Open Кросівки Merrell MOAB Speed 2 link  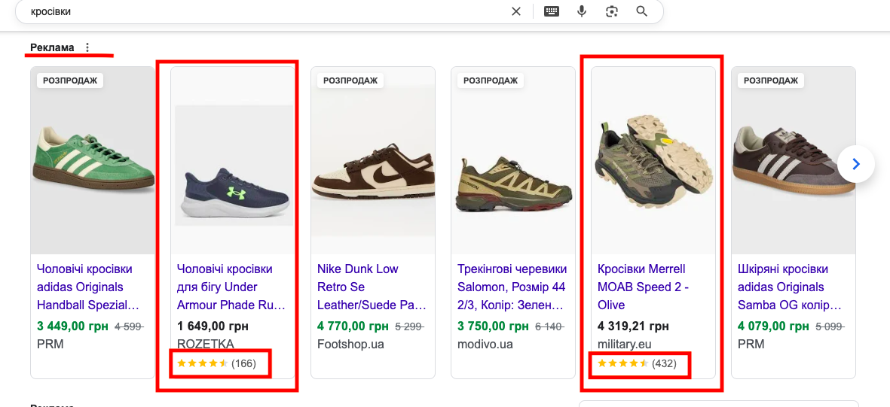click(644, 287)
